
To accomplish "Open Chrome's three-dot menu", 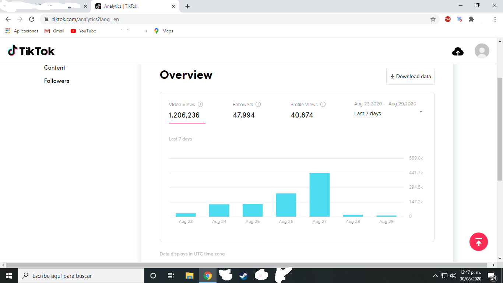I will click(x=495, y=19).
